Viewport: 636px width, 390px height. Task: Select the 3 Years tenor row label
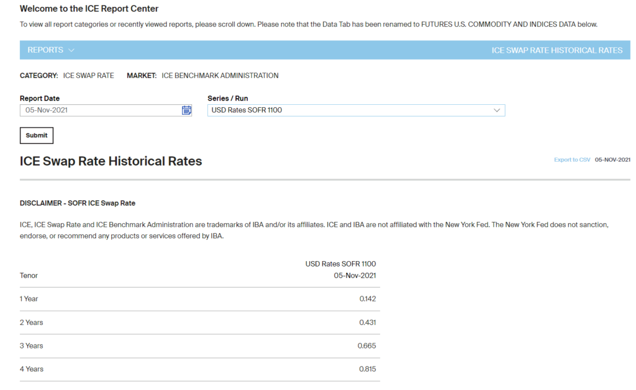point(31,345)
